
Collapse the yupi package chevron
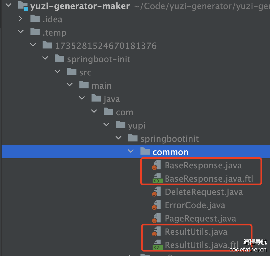106,125
